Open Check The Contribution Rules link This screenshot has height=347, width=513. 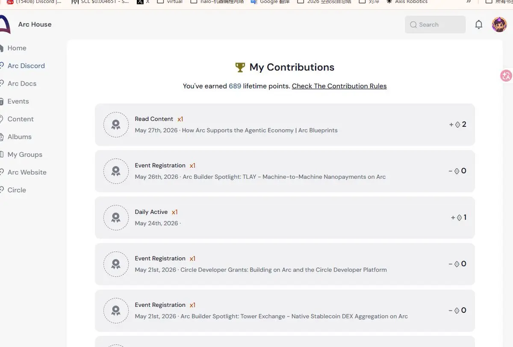(339, 86)
